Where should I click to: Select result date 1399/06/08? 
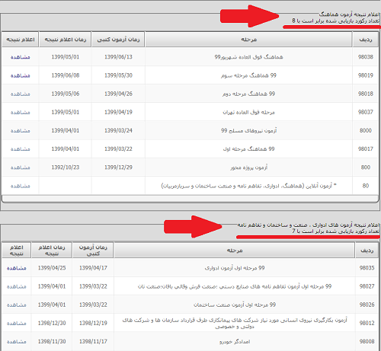66,75
